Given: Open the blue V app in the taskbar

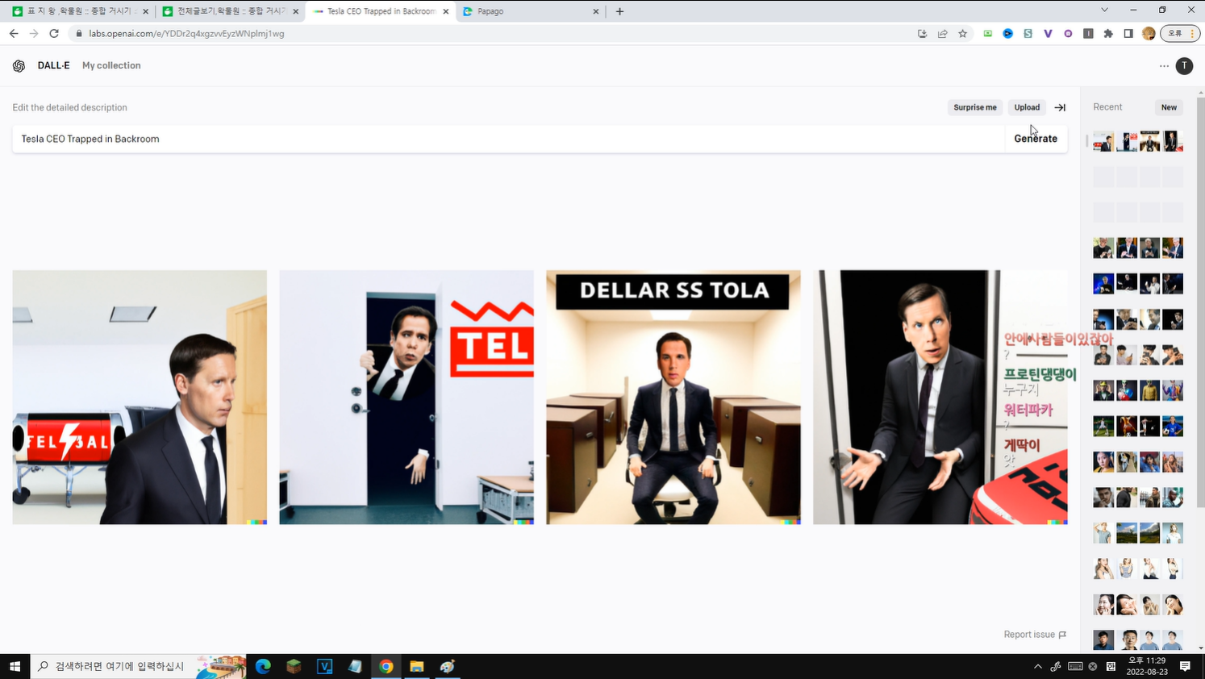Looking at the screenshot, I should pos(324,666).
